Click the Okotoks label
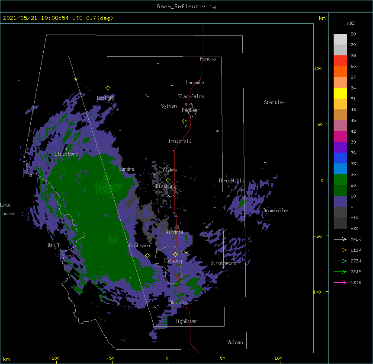 (178, 303)
